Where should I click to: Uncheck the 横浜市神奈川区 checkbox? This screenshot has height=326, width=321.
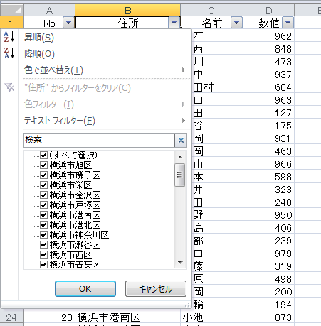[43, 235]
